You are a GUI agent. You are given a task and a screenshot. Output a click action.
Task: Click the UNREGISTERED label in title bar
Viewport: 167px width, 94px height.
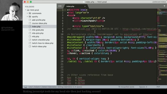(x=159, y=2)
